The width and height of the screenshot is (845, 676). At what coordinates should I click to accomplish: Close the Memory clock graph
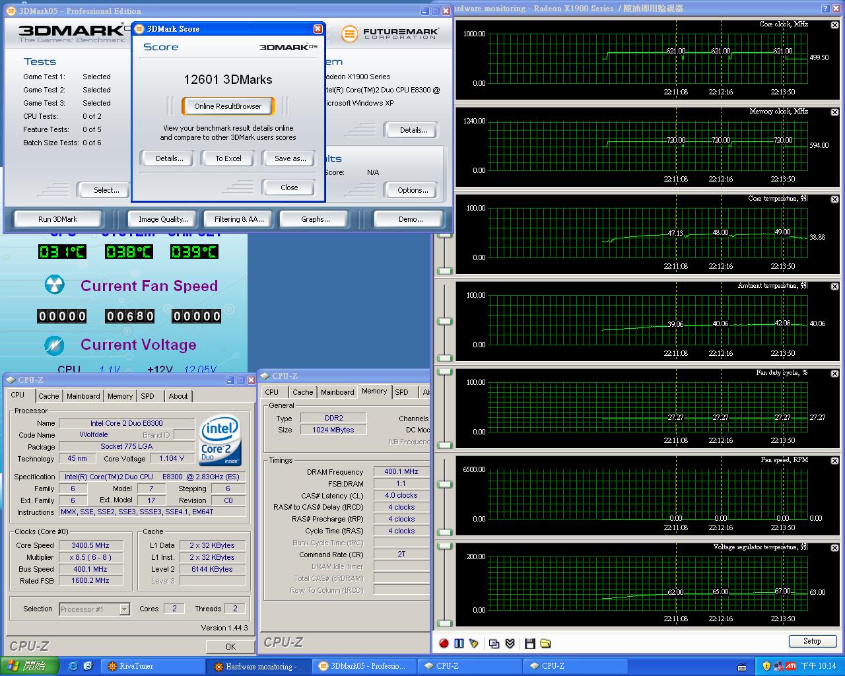pyautogui.click(x=834, y=112)
